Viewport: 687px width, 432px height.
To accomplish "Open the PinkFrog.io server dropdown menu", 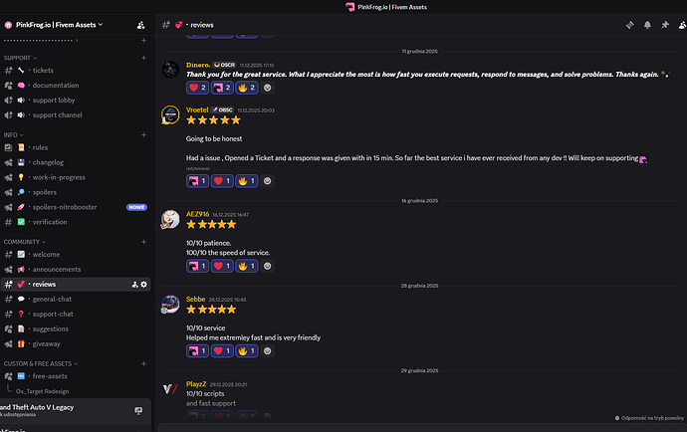I will pyautogui.click(x=60, y=24).
